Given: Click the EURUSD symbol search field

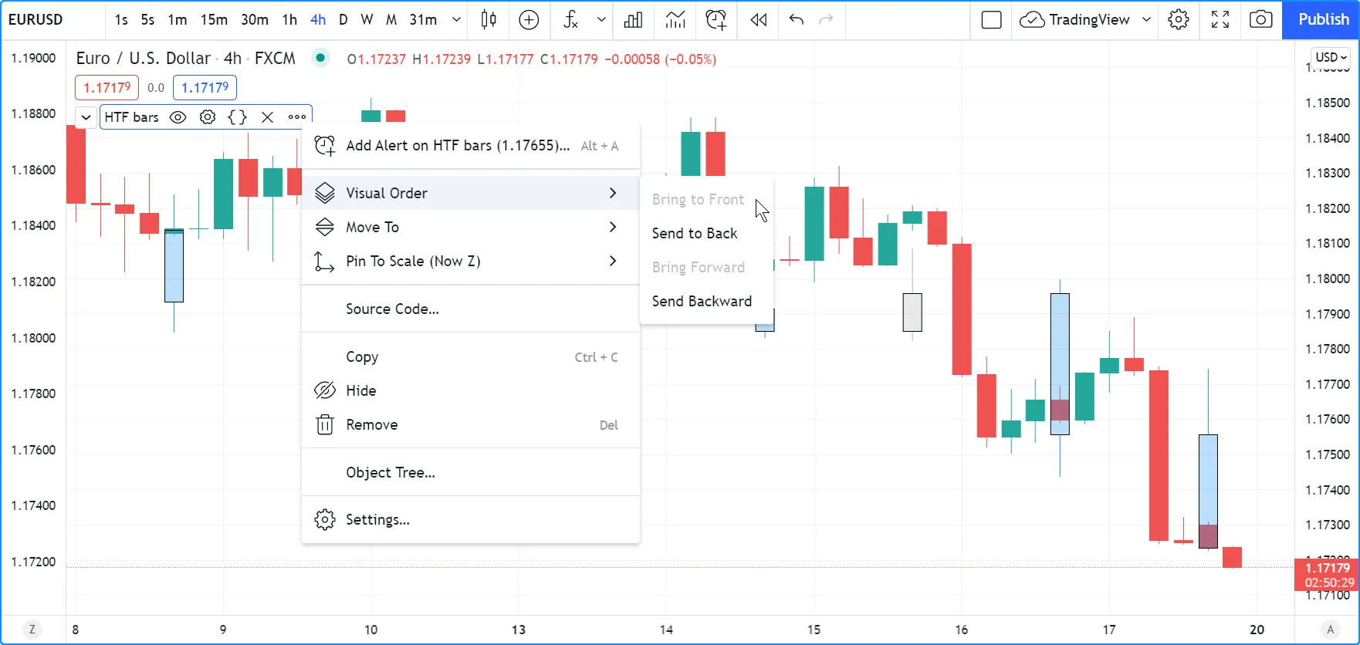Looking at the screenshot, I should pyautogui.click(x=36, y=20).
